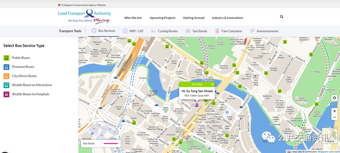Click the NE5 Clarke Quay MRT popup text
This screenshot has width=340, height=153.
(x=197, y=95)
